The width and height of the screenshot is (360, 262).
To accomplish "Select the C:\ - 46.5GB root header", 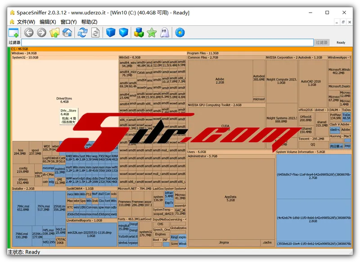I will point(181,49).
